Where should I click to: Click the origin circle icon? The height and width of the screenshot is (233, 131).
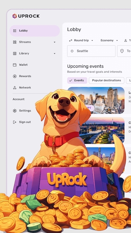[x=72, y=51]
